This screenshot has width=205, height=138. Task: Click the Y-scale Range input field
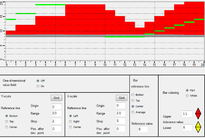point(56,113)
